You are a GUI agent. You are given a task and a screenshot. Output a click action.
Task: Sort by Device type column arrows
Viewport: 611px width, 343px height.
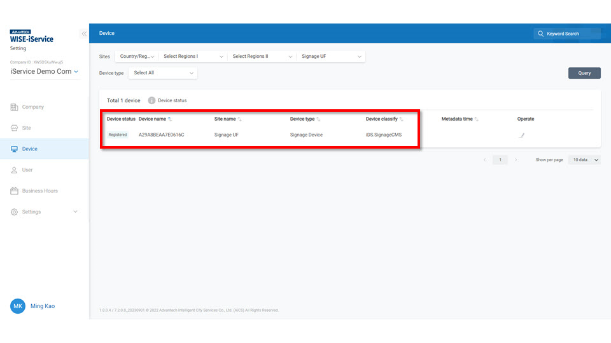[x=318, y=119]
